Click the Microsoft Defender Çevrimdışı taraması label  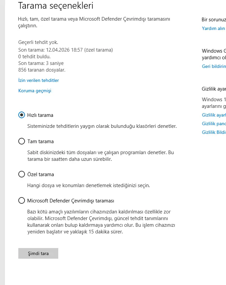(x=71, y=201)
